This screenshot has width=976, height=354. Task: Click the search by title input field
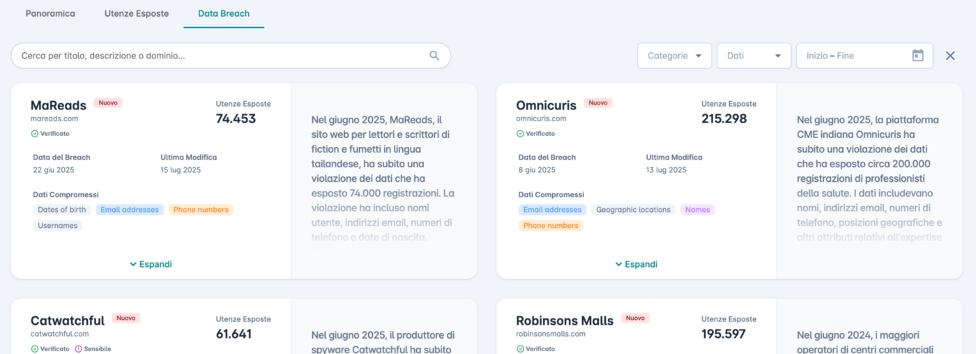click(231, 56)
